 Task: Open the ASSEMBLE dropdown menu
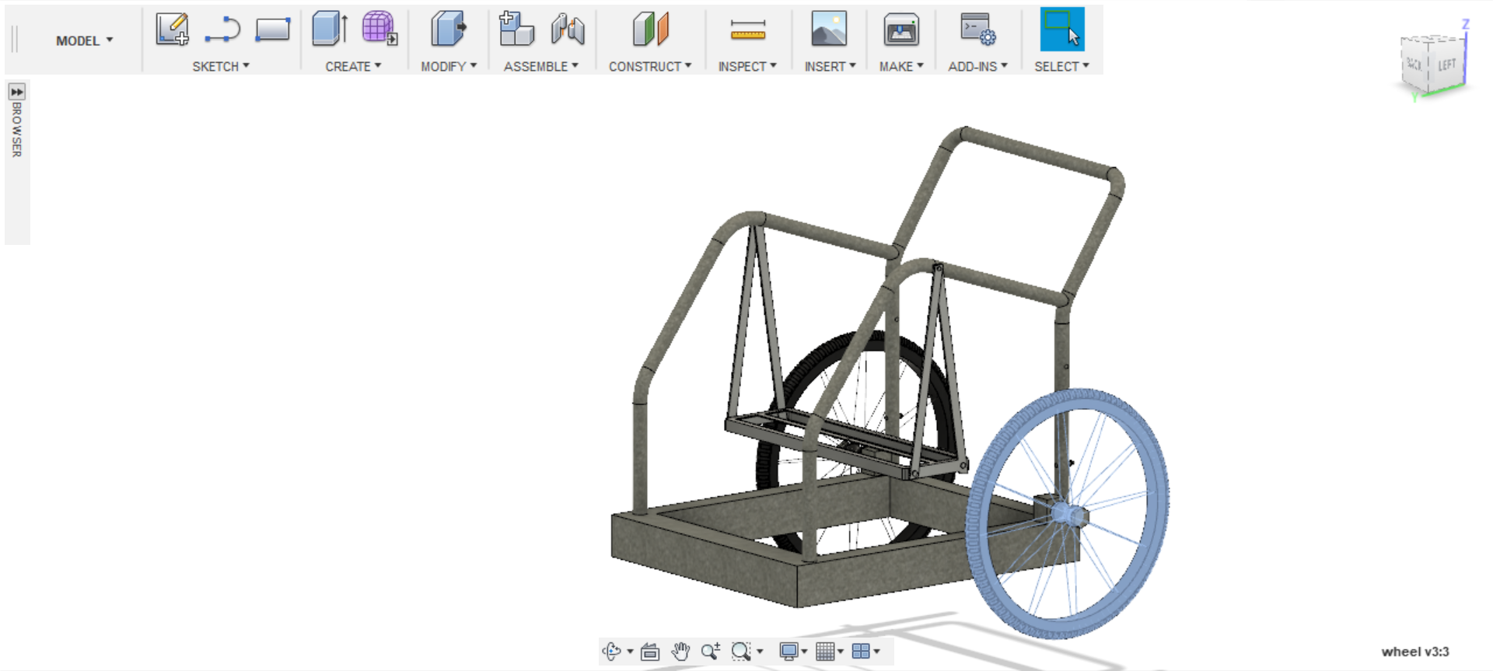(541, 67)
